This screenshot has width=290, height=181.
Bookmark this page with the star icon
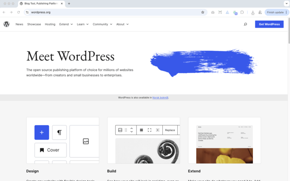tap(203, 12)
